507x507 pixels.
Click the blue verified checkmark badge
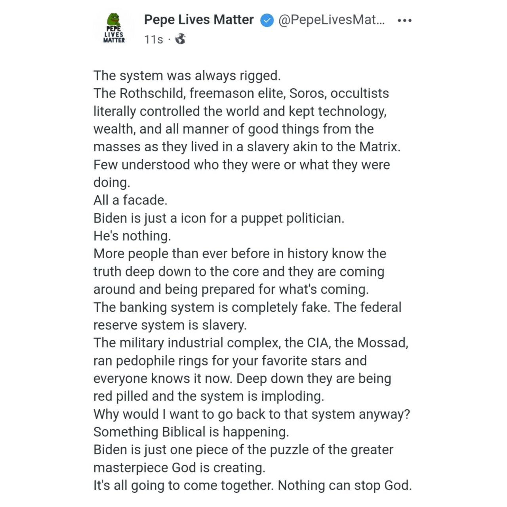(x=267, y=20)
